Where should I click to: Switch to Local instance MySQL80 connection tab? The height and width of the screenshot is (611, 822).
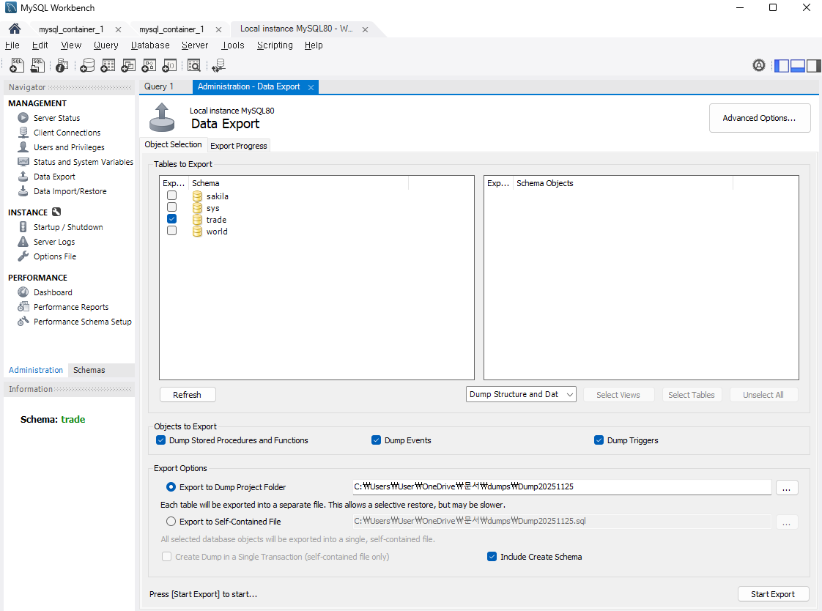pos(296,29)
